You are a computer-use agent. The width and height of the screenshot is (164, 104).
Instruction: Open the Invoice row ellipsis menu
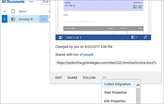point(43,19)
